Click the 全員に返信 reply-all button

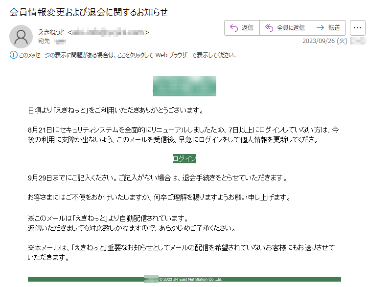pyautogui.click(x=285, y=28)
